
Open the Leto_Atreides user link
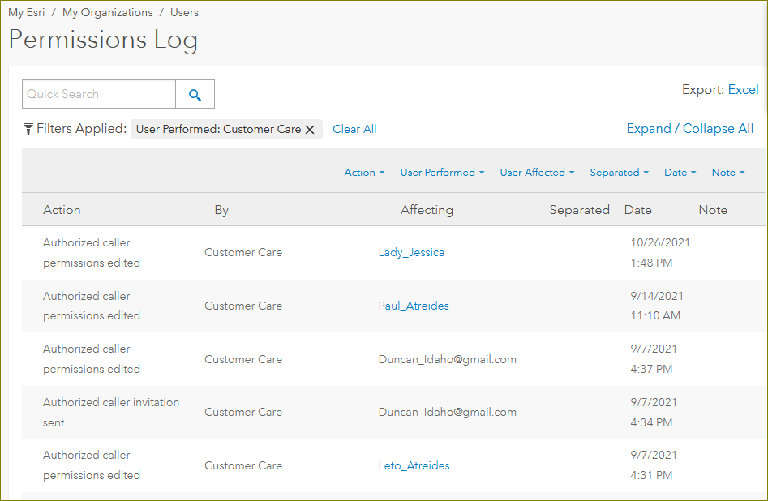414,465
